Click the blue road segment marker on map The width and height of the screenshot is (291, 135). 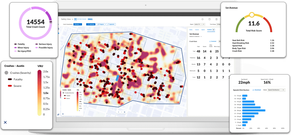[117, 78]
